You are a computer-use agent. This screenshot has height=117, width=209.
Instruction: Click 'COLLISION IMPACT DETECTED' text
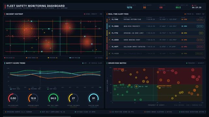point(134,47)
